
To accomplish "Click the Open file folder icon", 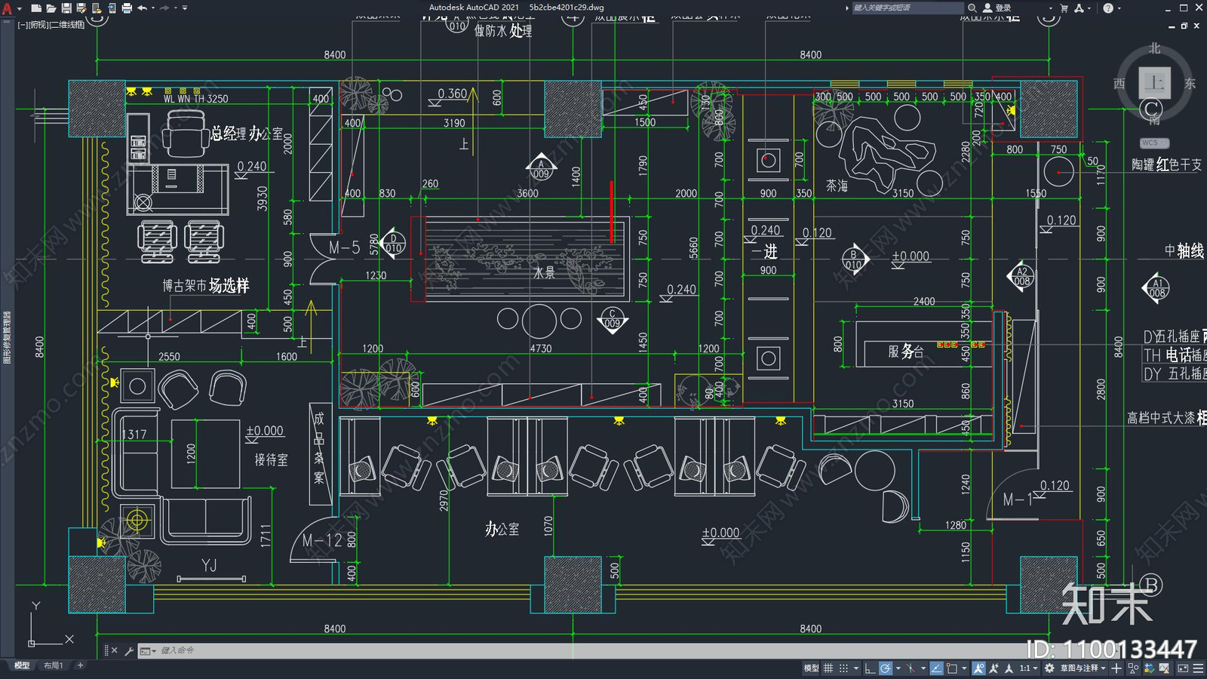I will (x=51, y=8).
